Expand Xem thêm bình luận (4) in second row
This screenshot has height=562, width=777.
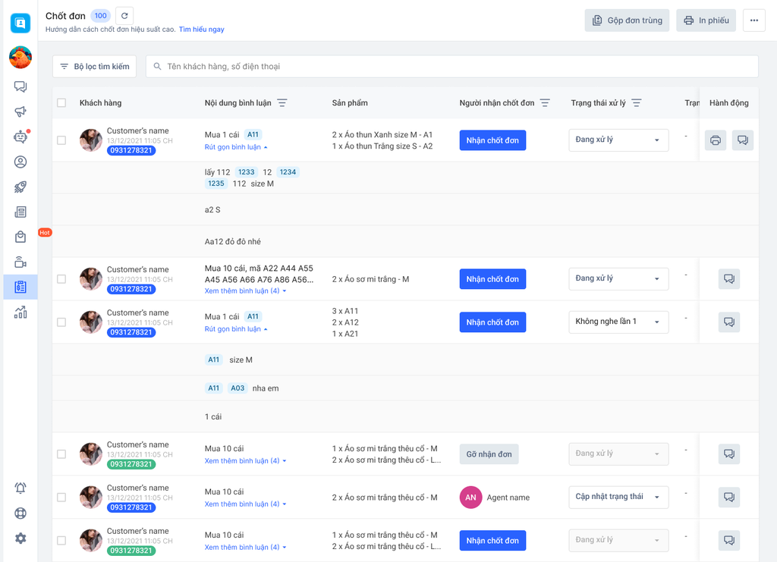pyautogui.click(x=245, y=291)
